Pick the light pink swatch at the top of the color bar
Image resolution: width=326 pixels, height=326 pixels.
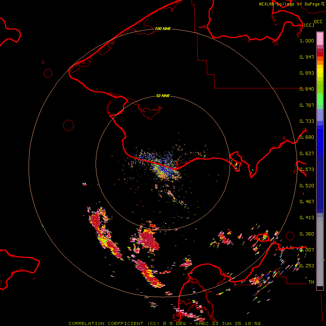pos(320,39)
